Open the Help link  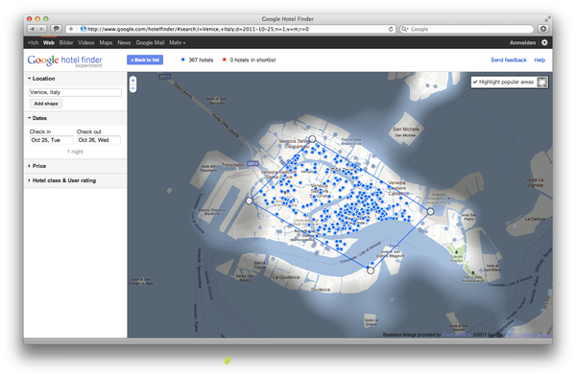540,59
